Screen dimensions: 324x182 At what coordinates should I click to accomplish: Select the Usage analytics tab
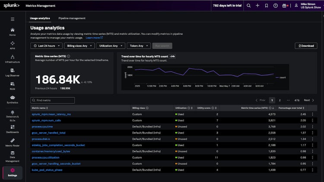[40, 18]
